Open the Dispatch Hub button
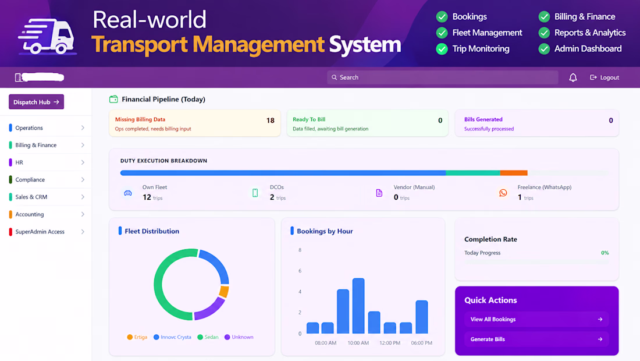640x361 pixels. click(36, 102)
